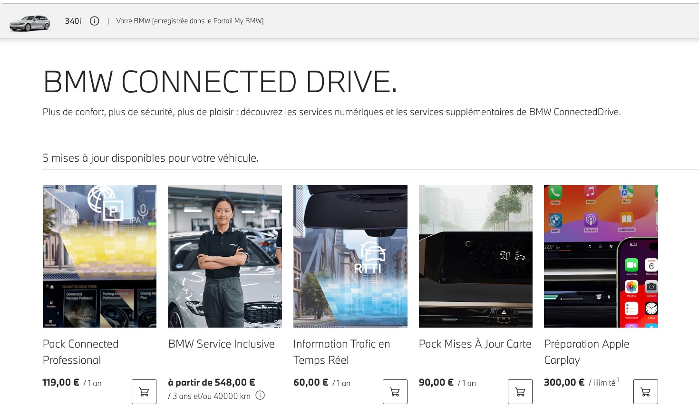Open the BMW Service Inclusive image
This screenshot has width=699, height=417.
(x=224, y=256)
